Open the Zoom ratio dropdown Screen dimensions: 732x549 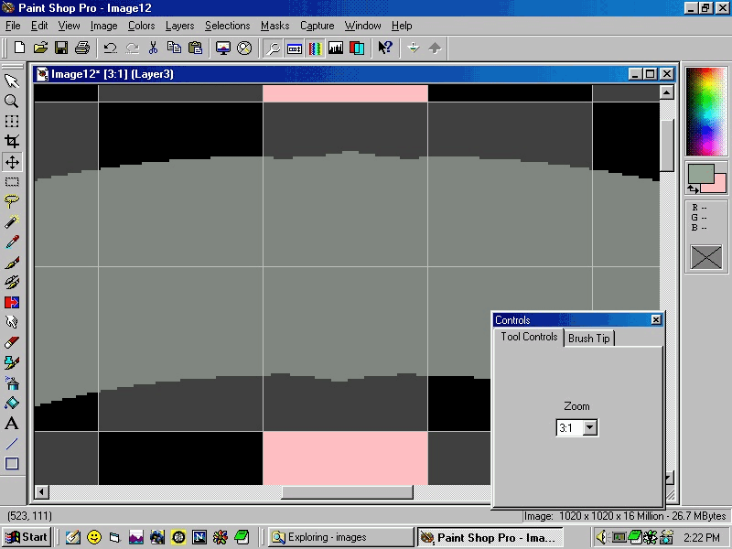point(589,427)
